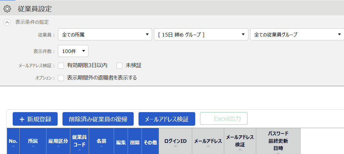Sort by メールアドレス column header arrow
This screenshot has width=344, height=154.
[208, 146]
